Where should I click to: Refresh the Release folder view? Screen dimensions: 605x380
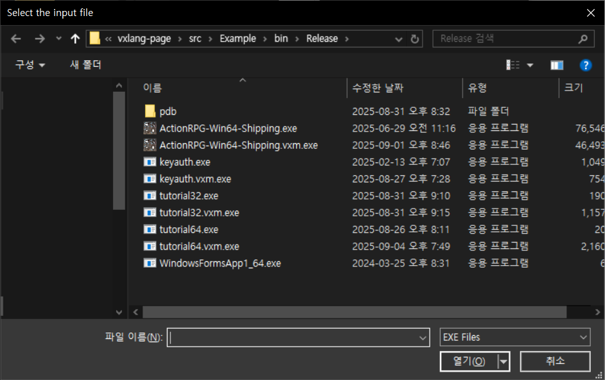(415, 39)
